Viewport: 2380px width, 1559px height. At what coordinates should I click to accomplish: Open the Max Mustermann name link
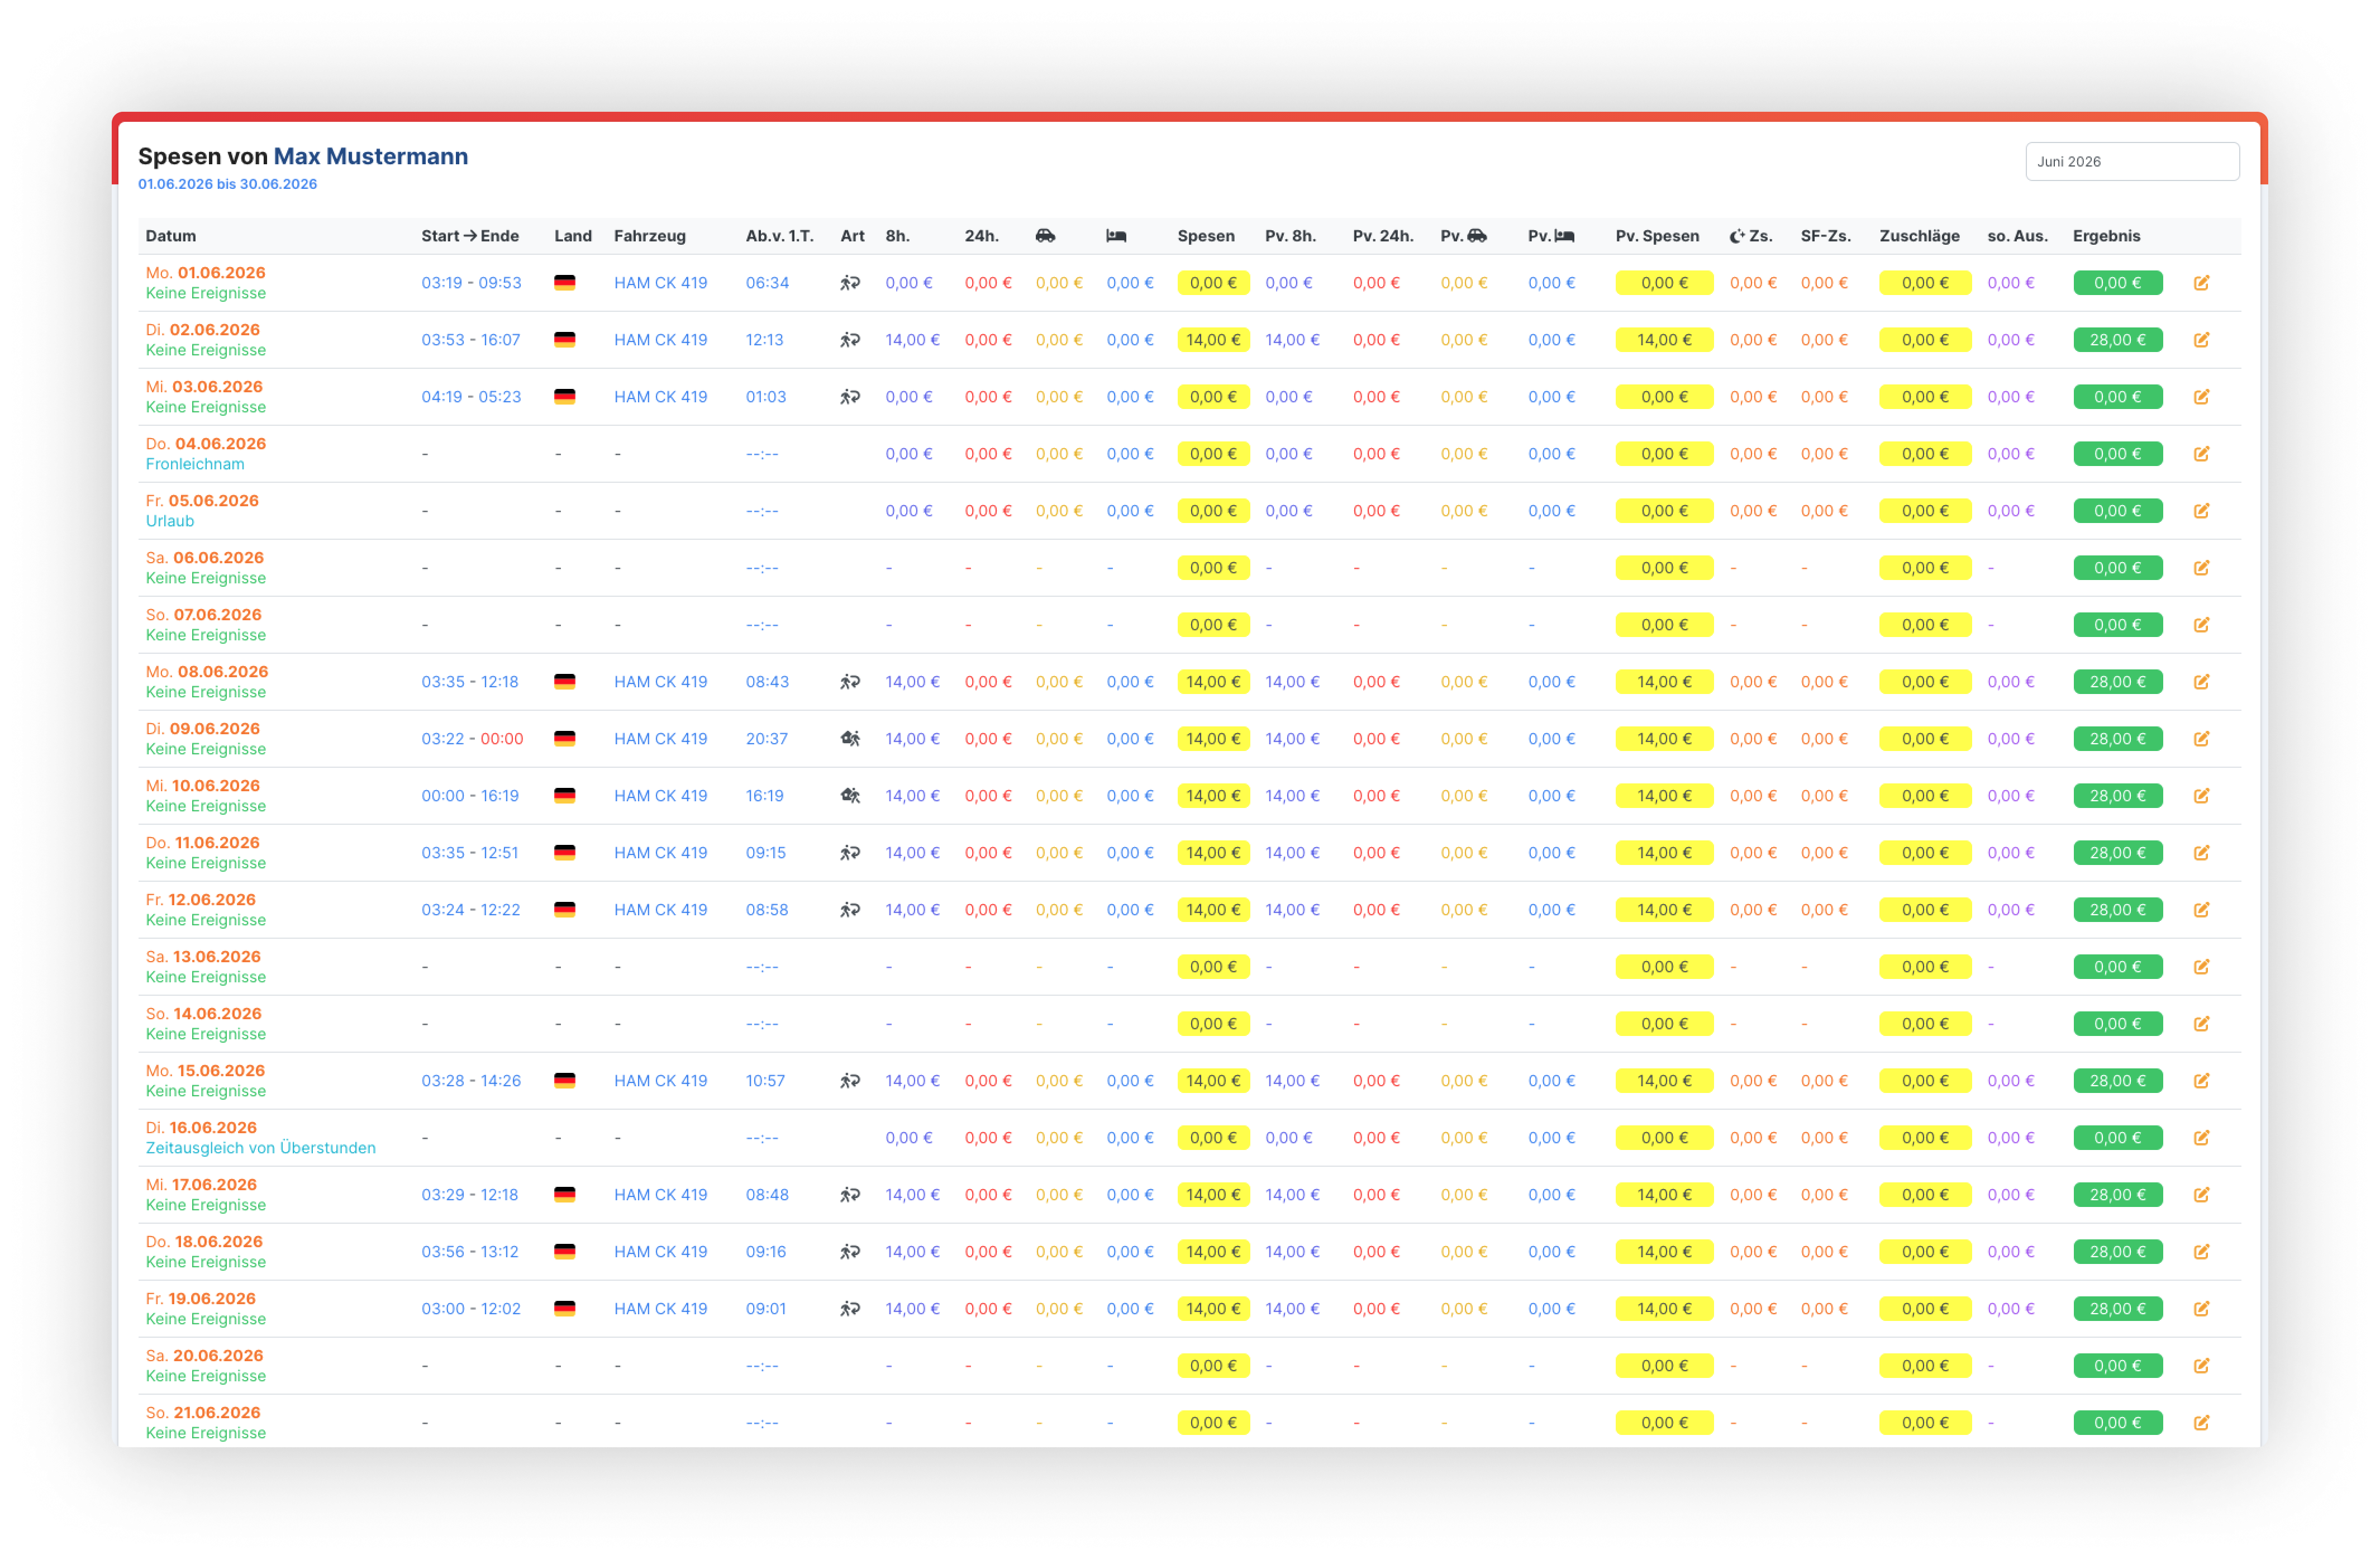pyautogui.click(x=371, y=157)
